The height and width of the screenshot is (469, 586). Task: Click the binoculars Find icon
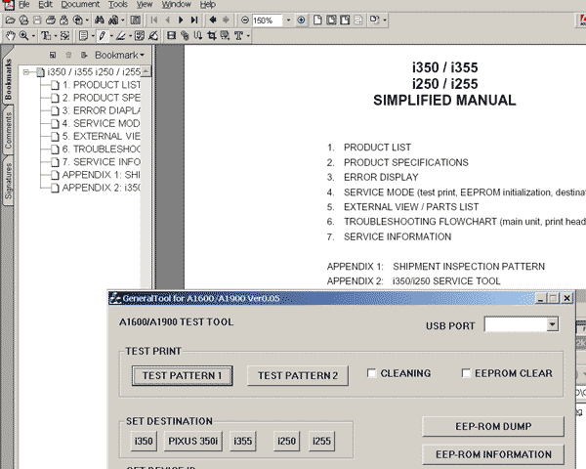click(100, 20)
